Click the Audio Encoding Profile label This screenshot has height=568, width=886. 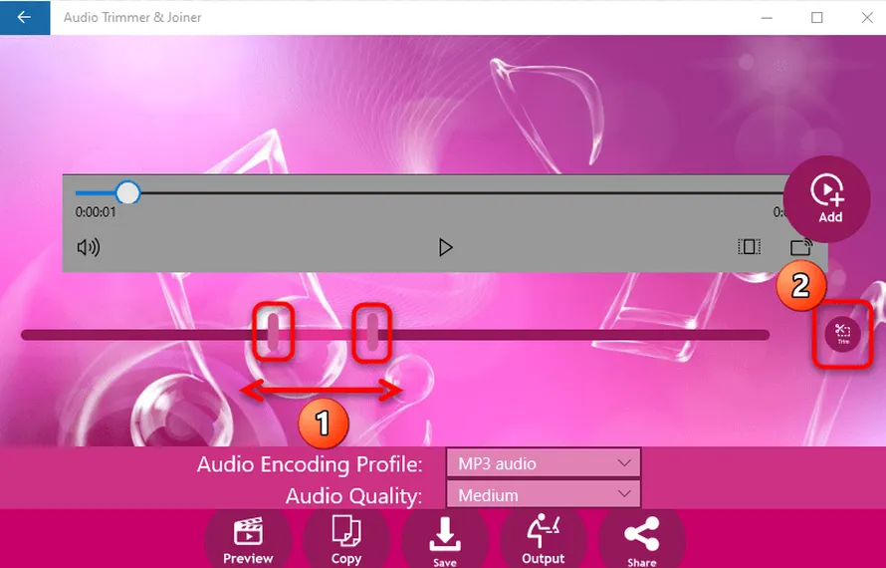310,464
